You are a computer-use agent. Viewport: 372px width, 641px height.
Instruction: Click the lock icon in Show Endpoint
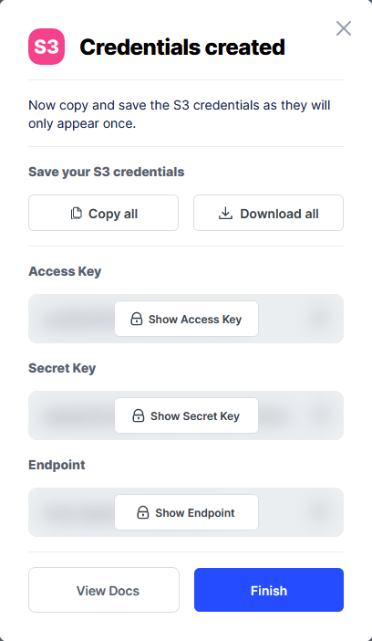pos(143,512)
